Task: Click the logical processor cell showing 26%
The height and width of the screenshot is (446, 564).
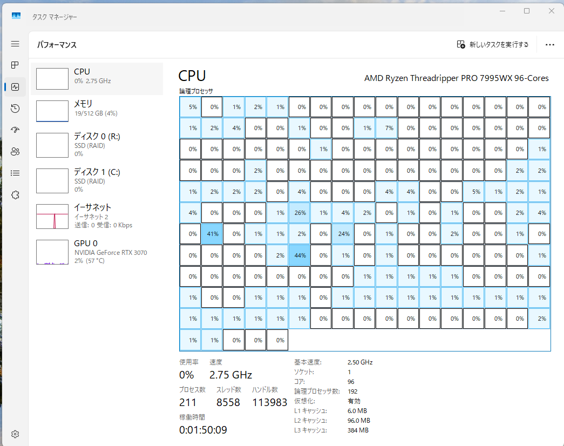Action: tap(299, 213)
